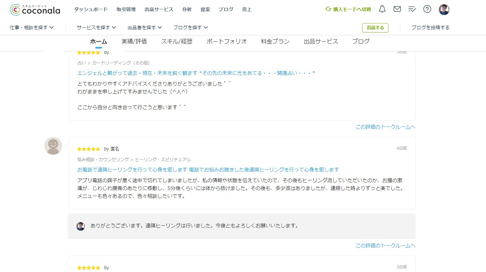Select the ブログ profile tab
Image resolution: width=486 pixels, height=272 pixels.
click(x=361, y=41)
